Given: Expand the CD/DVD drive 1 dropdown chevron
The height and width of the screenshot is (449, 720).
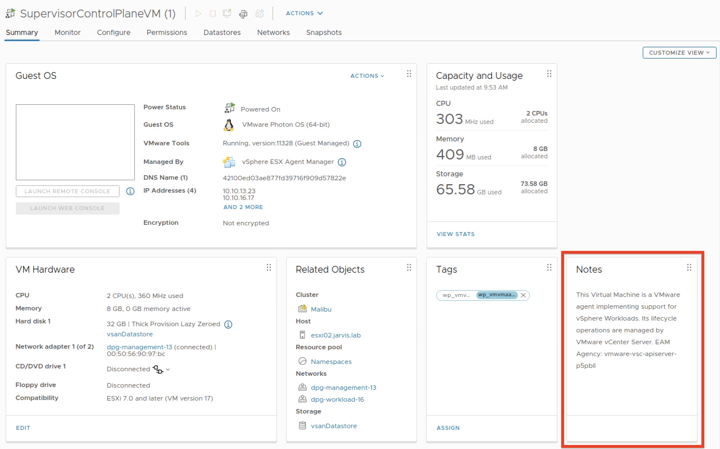Looking at the screenshot, I should tap(168, 369).
